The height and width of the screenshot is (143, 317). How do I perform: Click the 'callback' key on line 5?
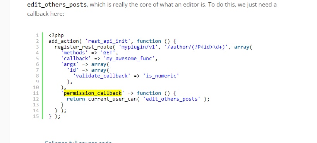click(x=76, y=59)
